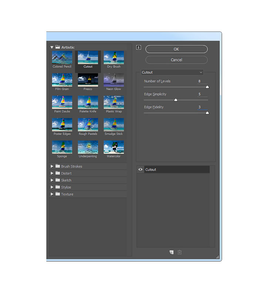
Task: Choose the Rough Pastels filter thumbnail
Action: (88, 125)
